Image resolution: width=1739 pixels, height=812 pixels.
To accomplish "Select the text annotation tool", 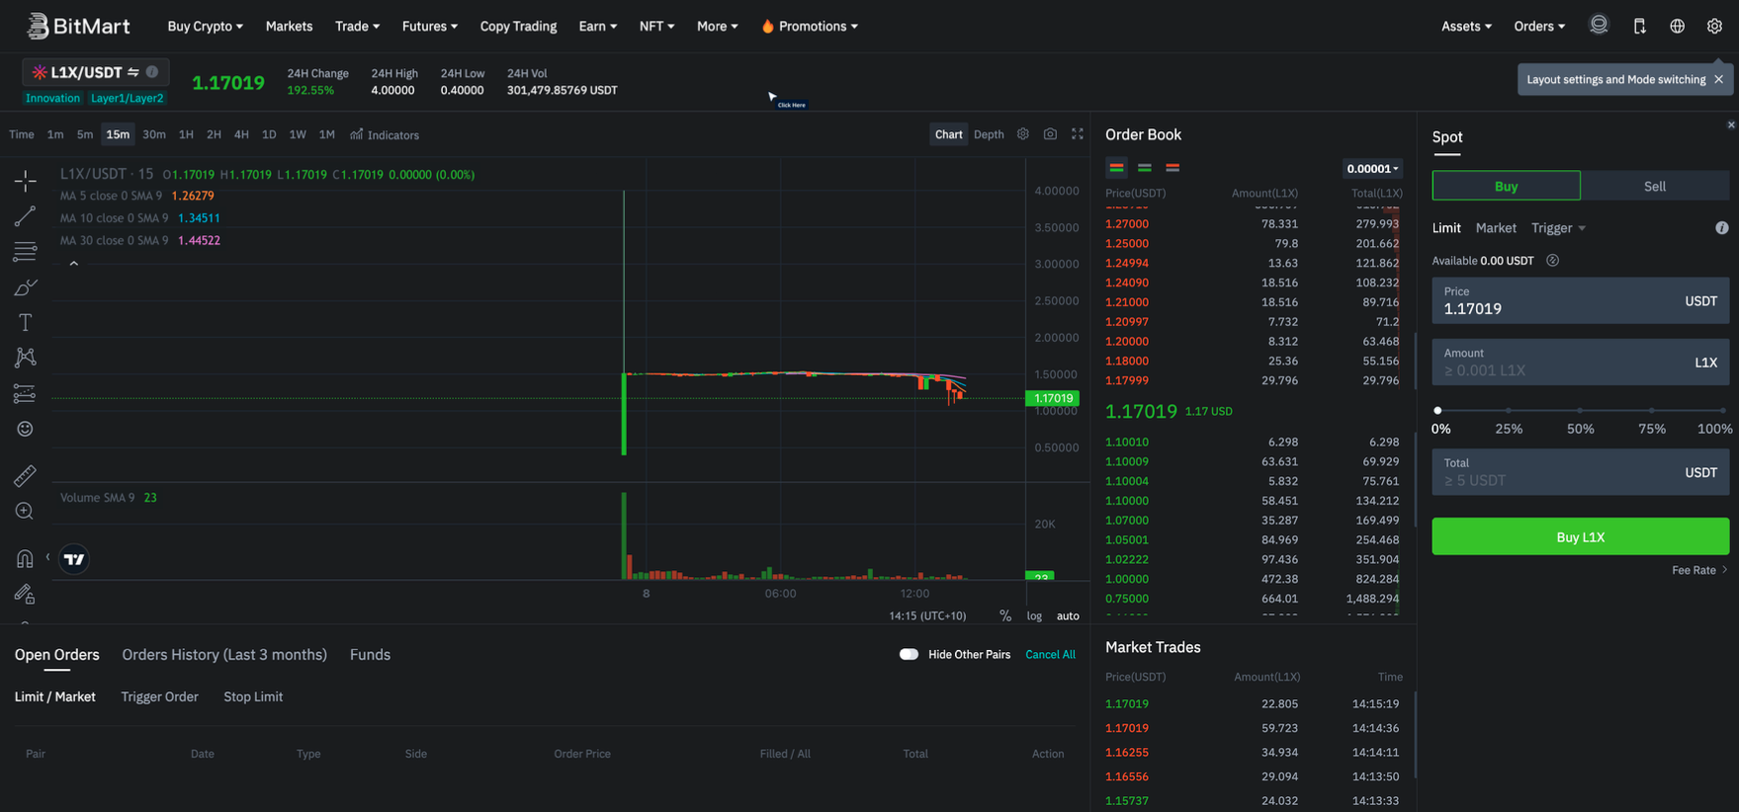I will (x=25, y=322).
